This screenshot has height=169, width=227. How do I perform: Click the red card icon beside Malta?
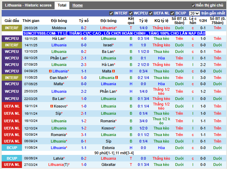tap(113, 71)
